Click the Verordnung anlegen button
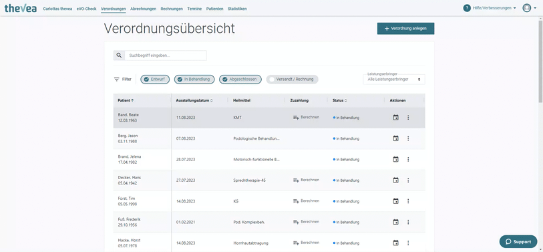 [x=405, y=29]
